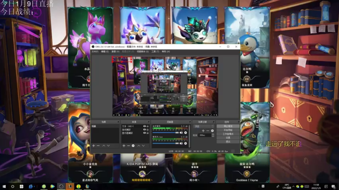Open the Windows Start menu
Screen dimensions: 339x190
click(x=4, y=187)
